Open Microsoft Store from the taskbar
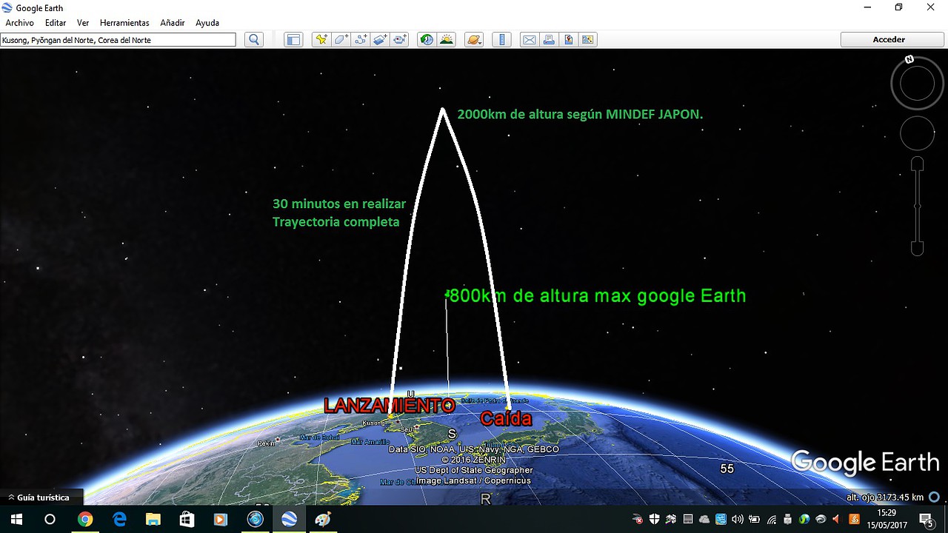The height and width of the screenshot is (533, 948). [x=187, y=520]
